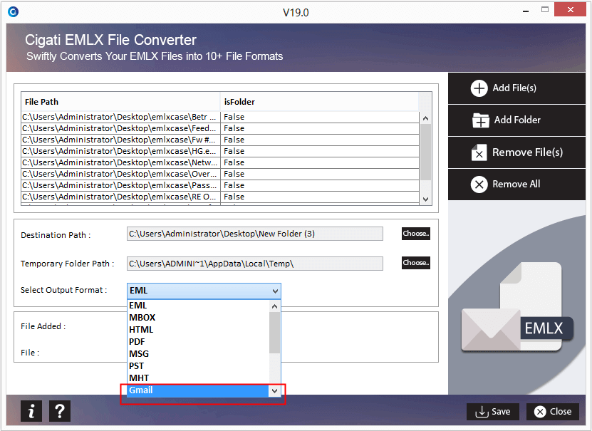Click format list scroll up arrow
592x431 pixels.
pos(275,306)
